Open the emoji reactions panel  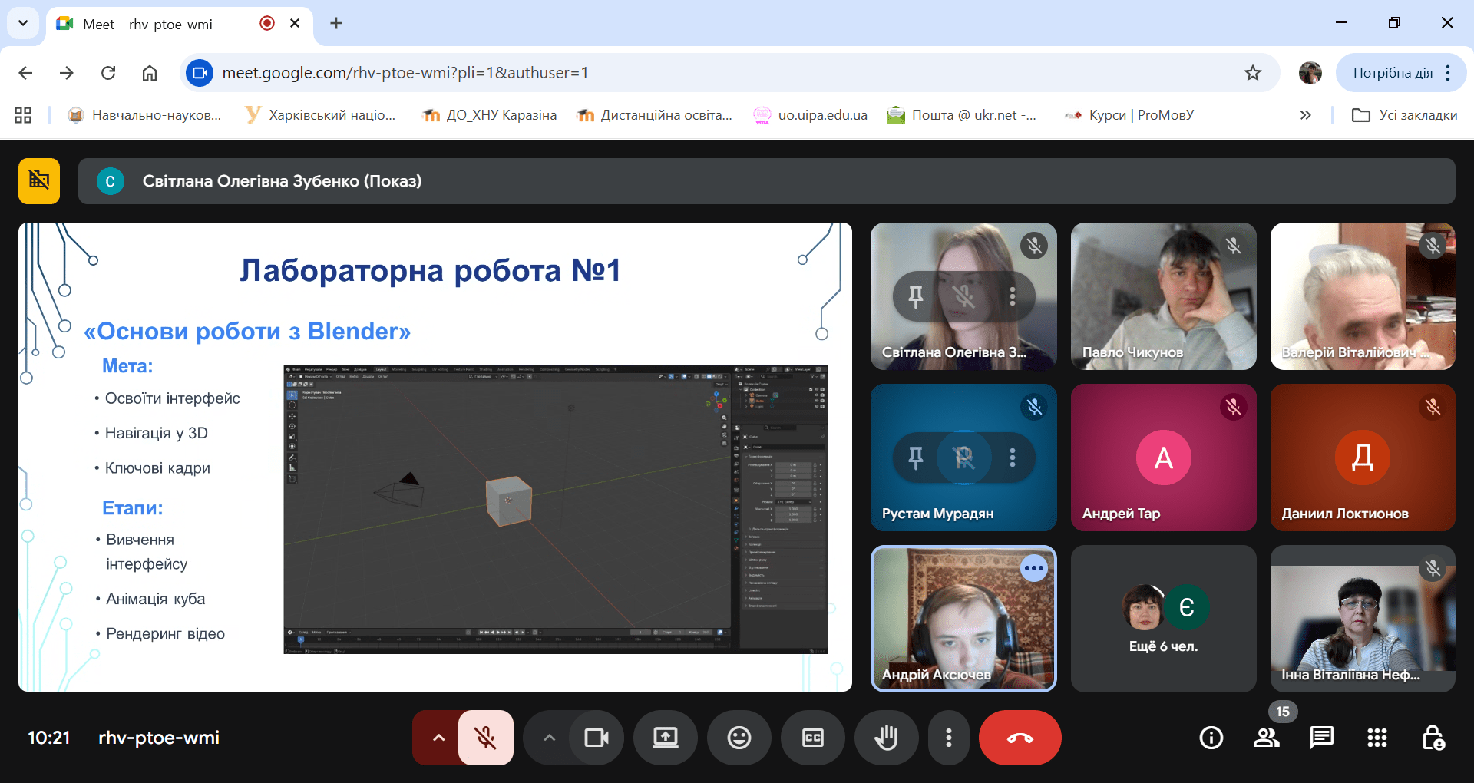click(x=739, y=738)
